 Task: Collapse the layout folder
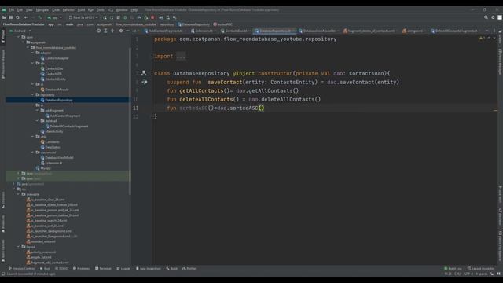(x=19, y=247)
